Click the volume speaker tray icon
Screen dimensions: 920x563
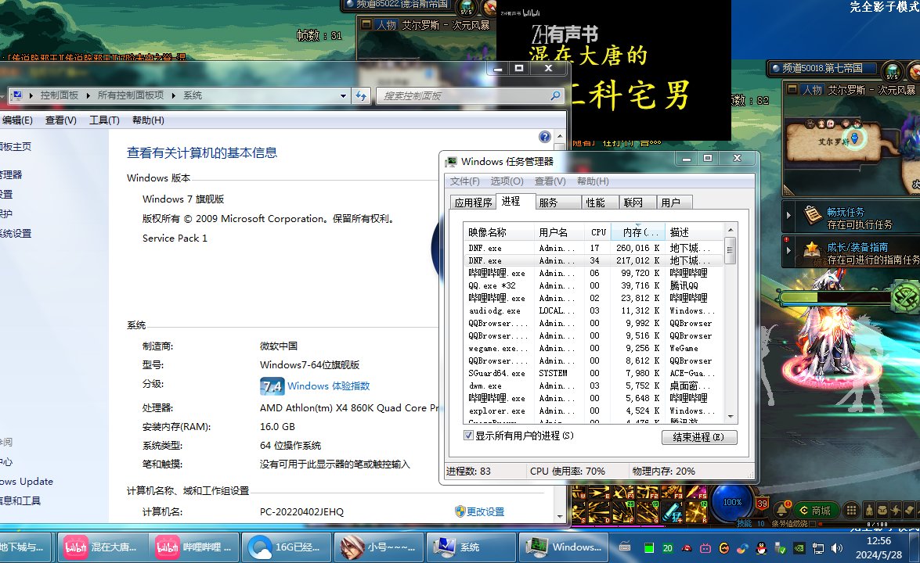coord(837,548)
